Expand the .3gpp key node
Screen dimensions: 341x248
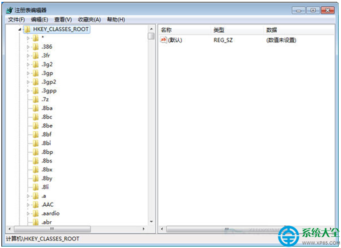[x=28, y=91]
